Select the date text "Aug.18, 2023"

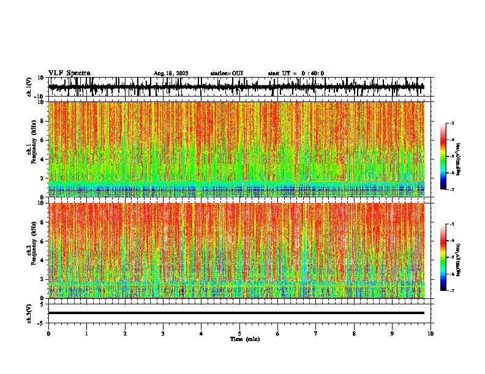(171, 73)
